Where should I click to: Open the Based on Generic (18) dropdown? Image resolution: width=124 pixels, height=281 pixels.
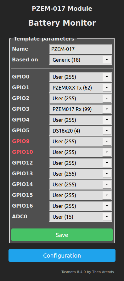(x=81, y=60)
